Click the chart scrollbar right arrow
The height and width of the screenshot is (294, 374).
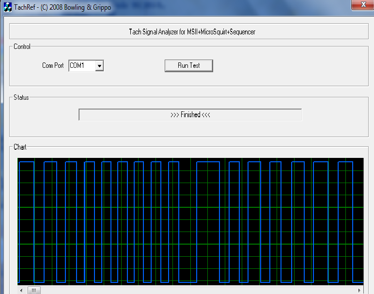pyautogui.click(x=359, y=291)
